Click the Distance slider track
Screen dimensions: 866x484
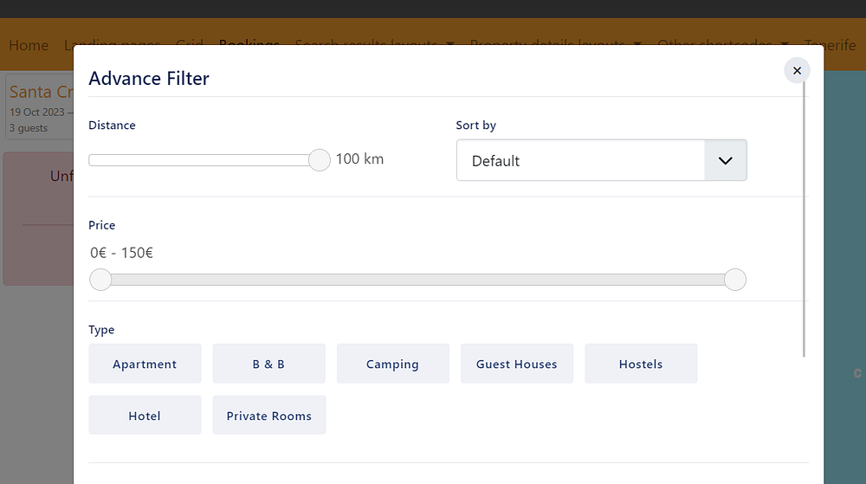204,160
